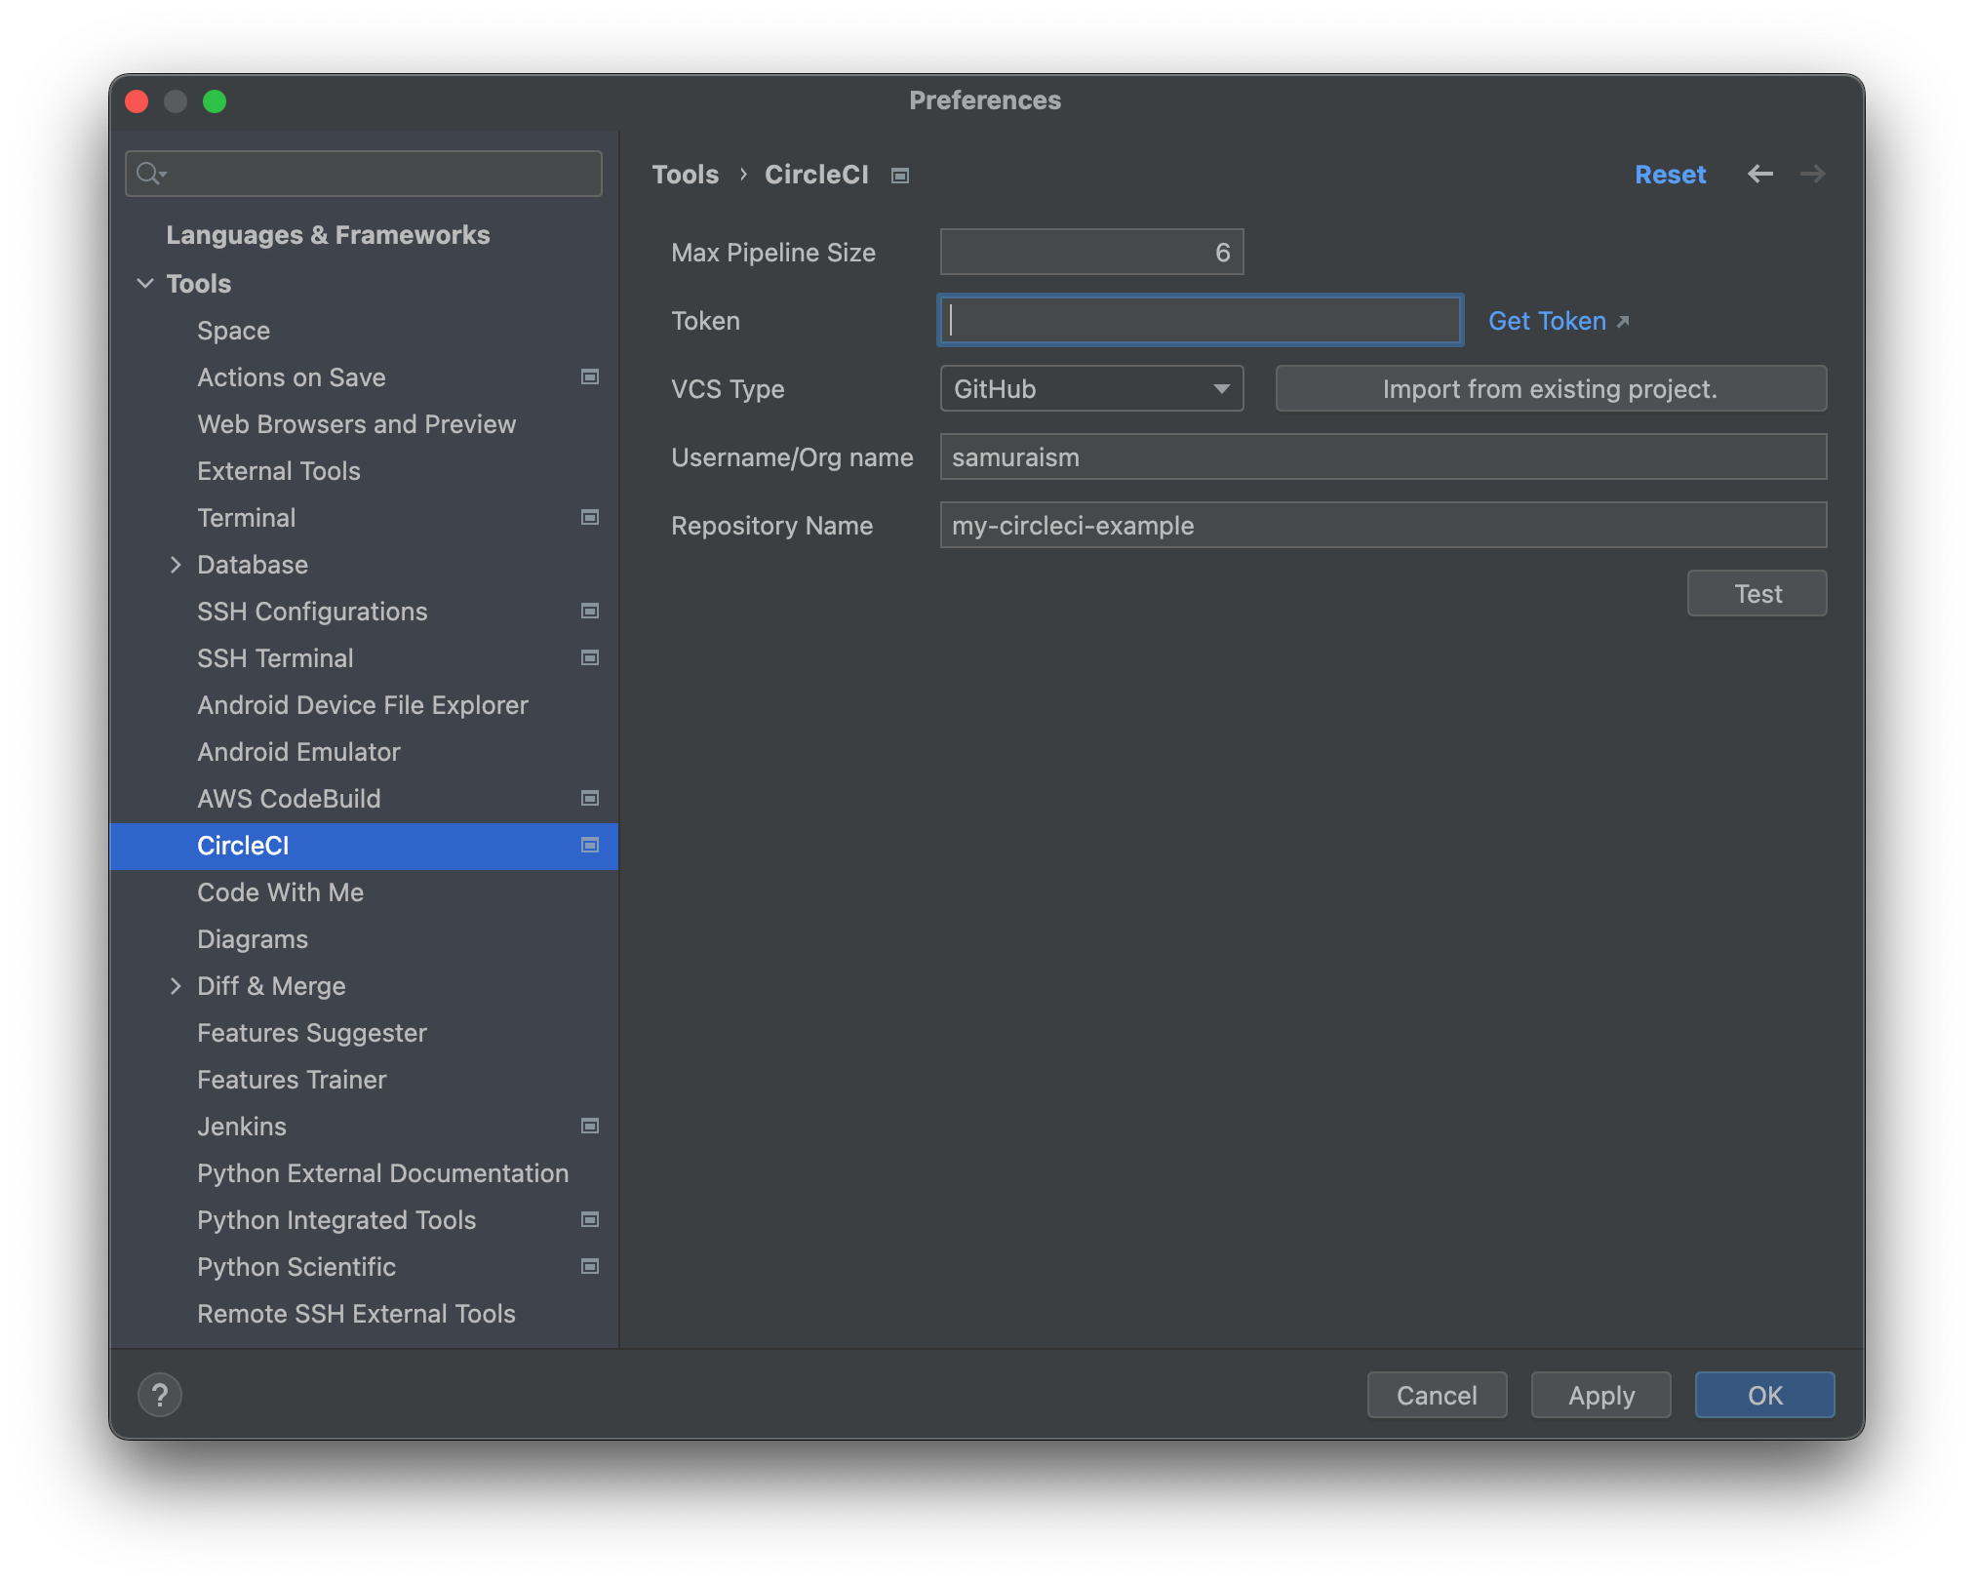Select Terminal settings page
Image resolution: width=1974 pixels, height=1584 pixels.
pos(246,518)
